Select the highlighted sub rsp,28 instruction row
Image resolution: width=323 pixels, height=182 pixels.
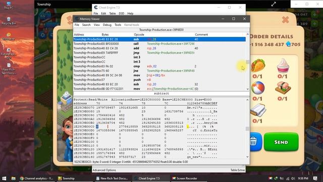click(159, 39)
